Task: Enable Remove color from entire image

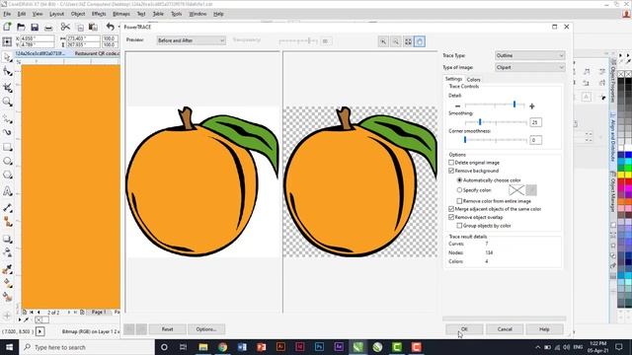Action: (x=459, y=201)
